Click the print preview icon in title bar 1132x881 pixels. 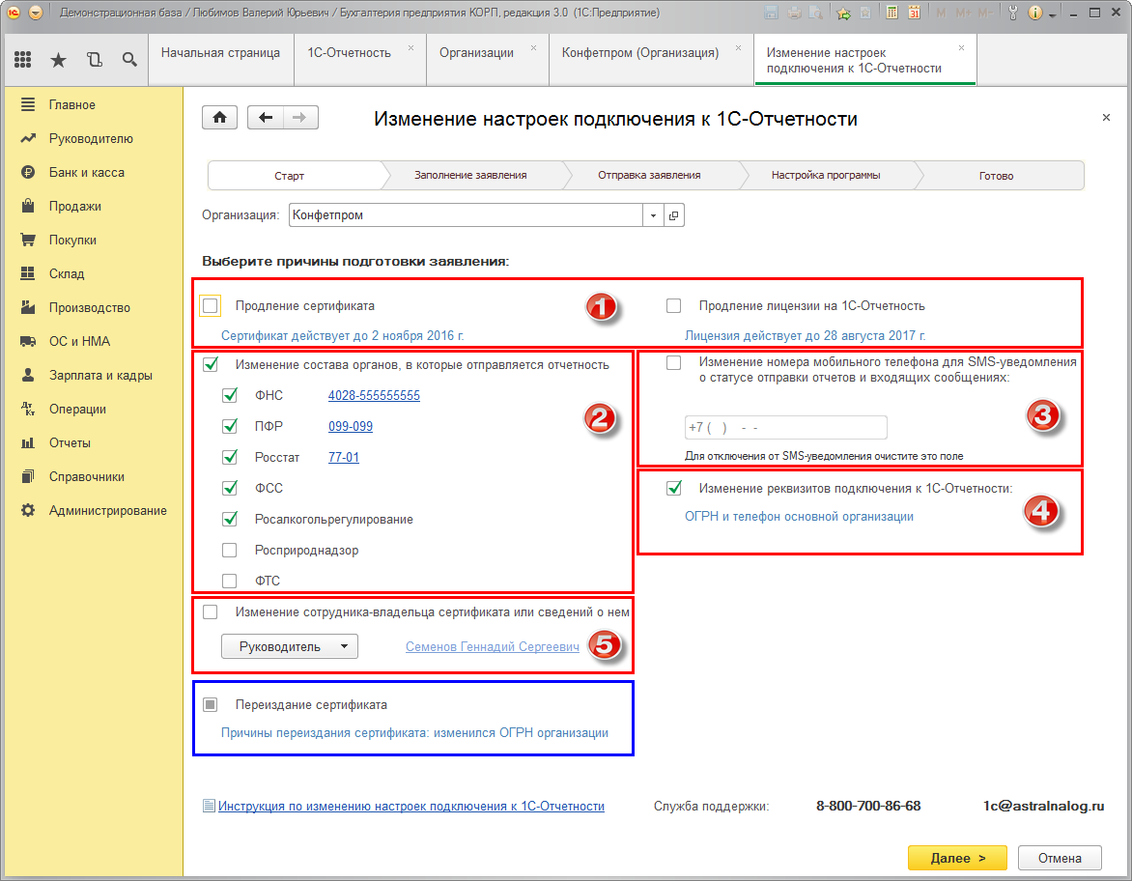click(x=816, y=13)
